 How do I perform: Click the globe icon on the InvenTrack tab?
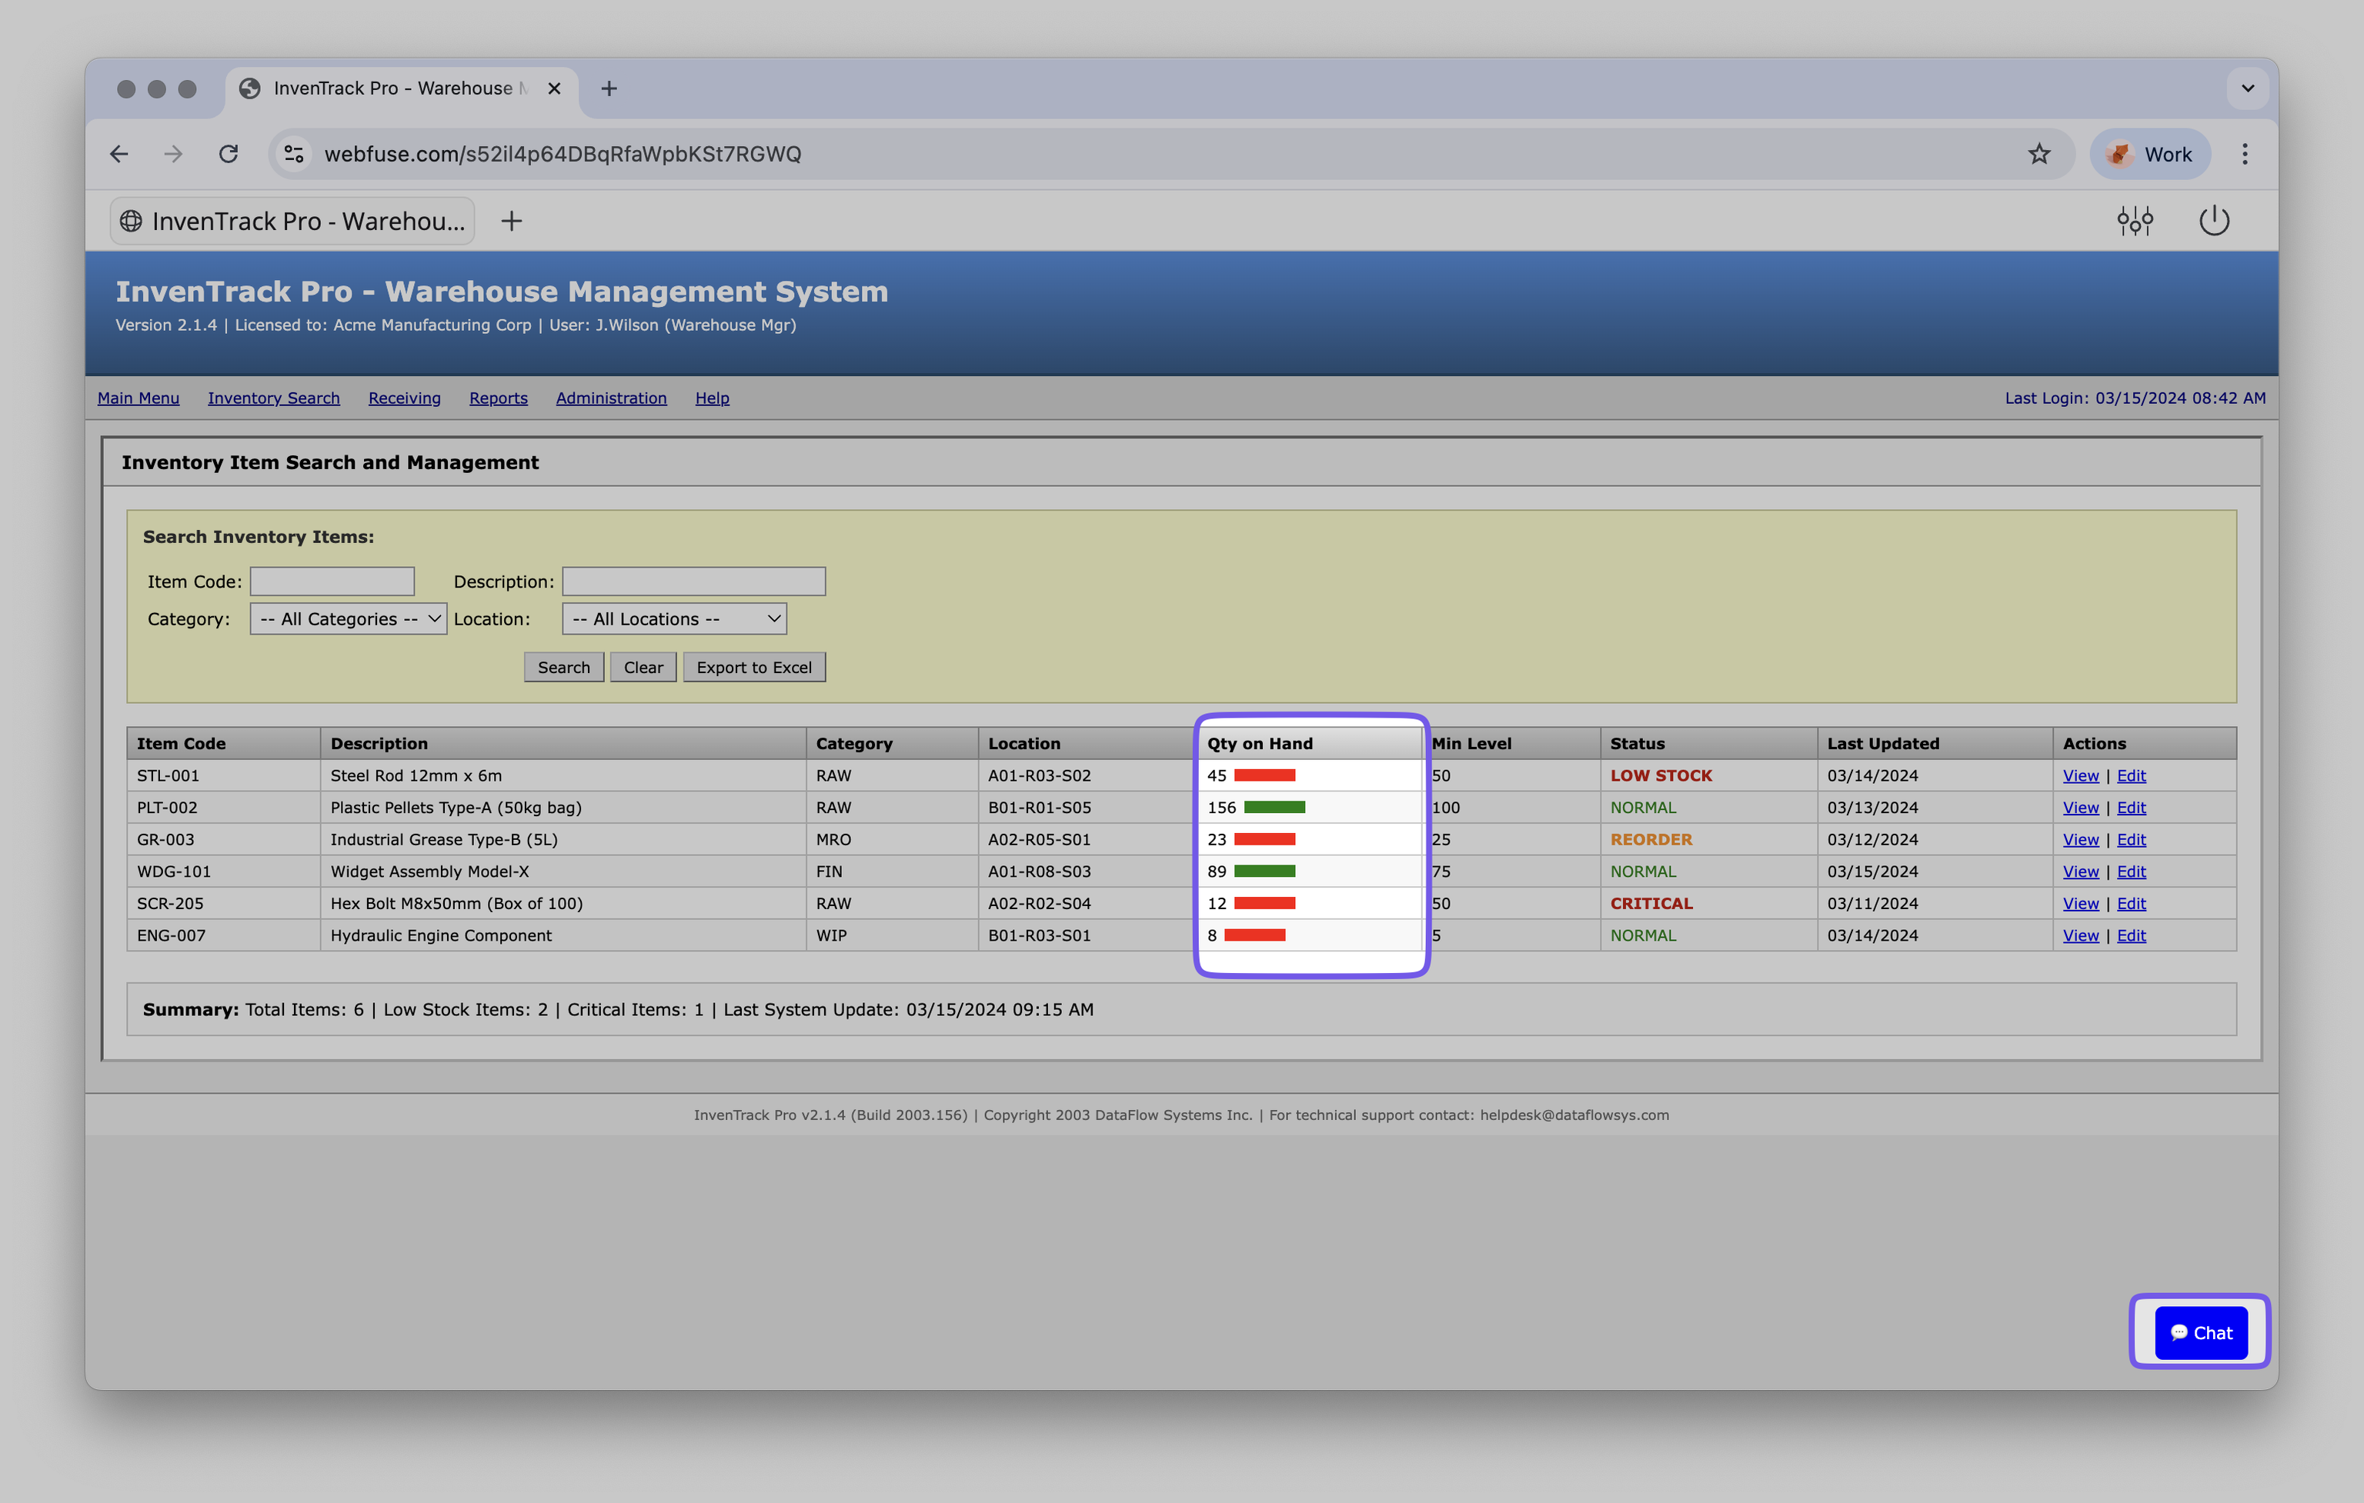point(132,221)
